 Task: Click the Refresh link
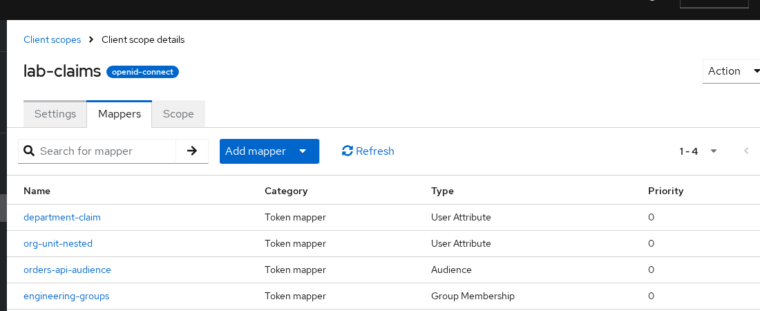pos(368,151)
